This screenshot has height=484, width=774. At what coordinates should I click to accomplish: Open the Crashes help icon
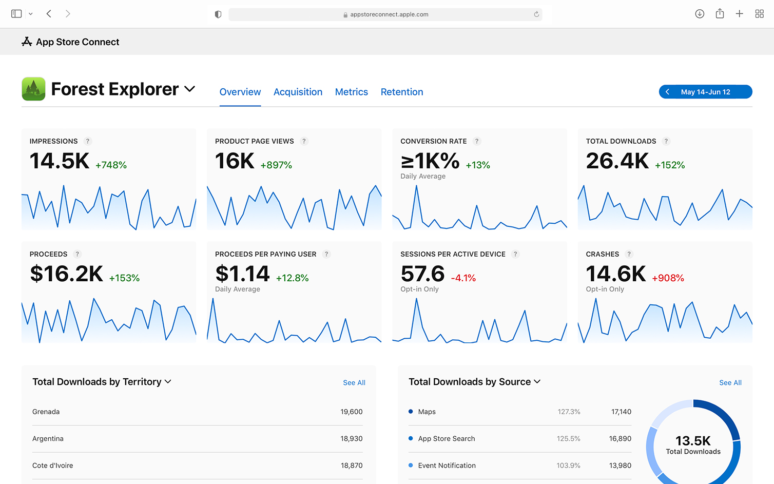629,254
